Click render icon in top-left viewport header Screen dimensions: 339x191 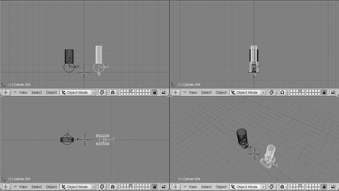163,92
